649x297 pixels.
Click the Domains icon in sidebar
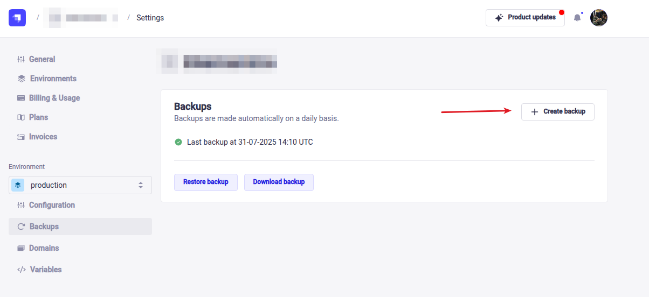click(x=21, y=248)
